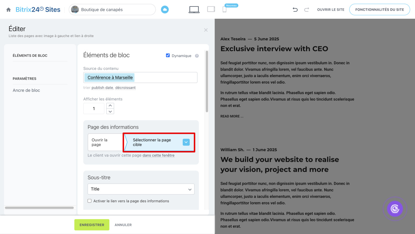Click We build your website heading
Image resolution: width=415 pixels, height=234 pixels.
[x=280, y=165]
